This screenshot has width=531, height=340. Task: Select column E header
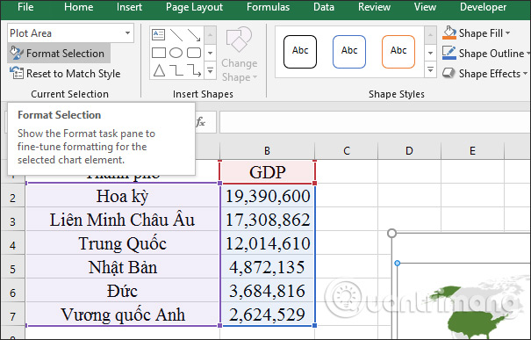[472, 150]
